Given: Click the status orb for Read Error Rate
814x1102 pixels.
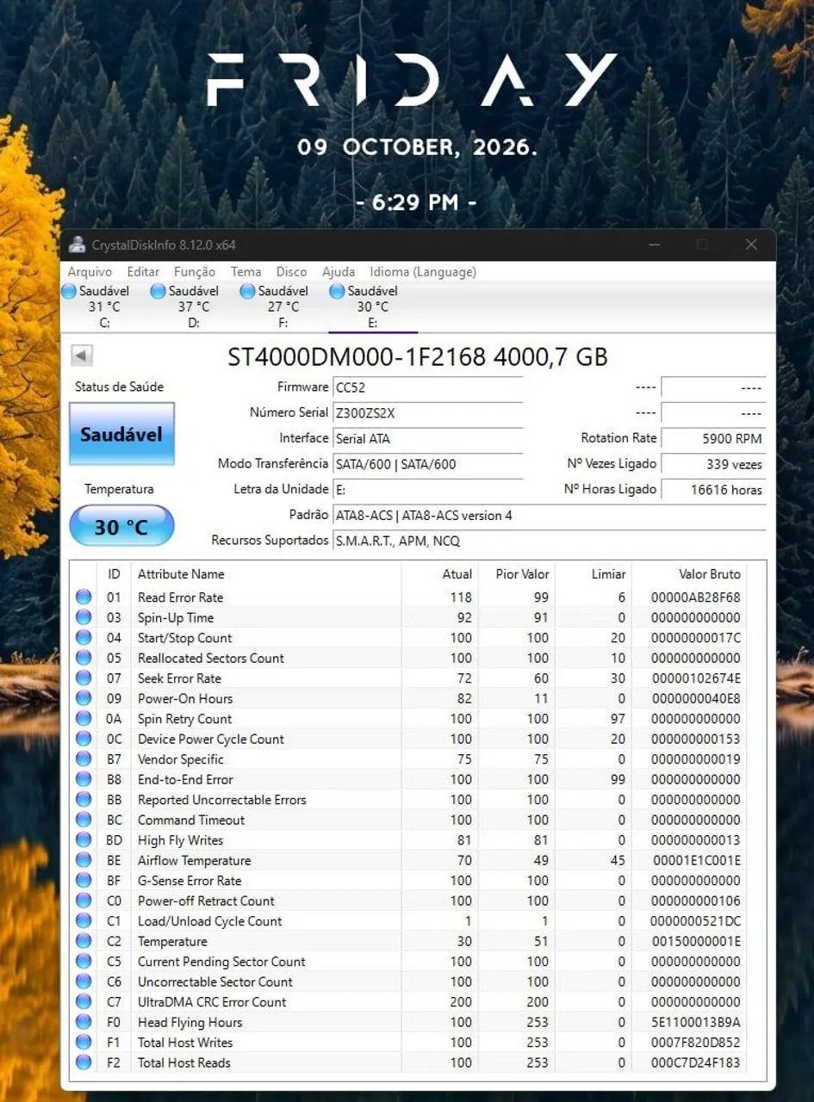Looking at the screenshot, I should coord(84,597).
